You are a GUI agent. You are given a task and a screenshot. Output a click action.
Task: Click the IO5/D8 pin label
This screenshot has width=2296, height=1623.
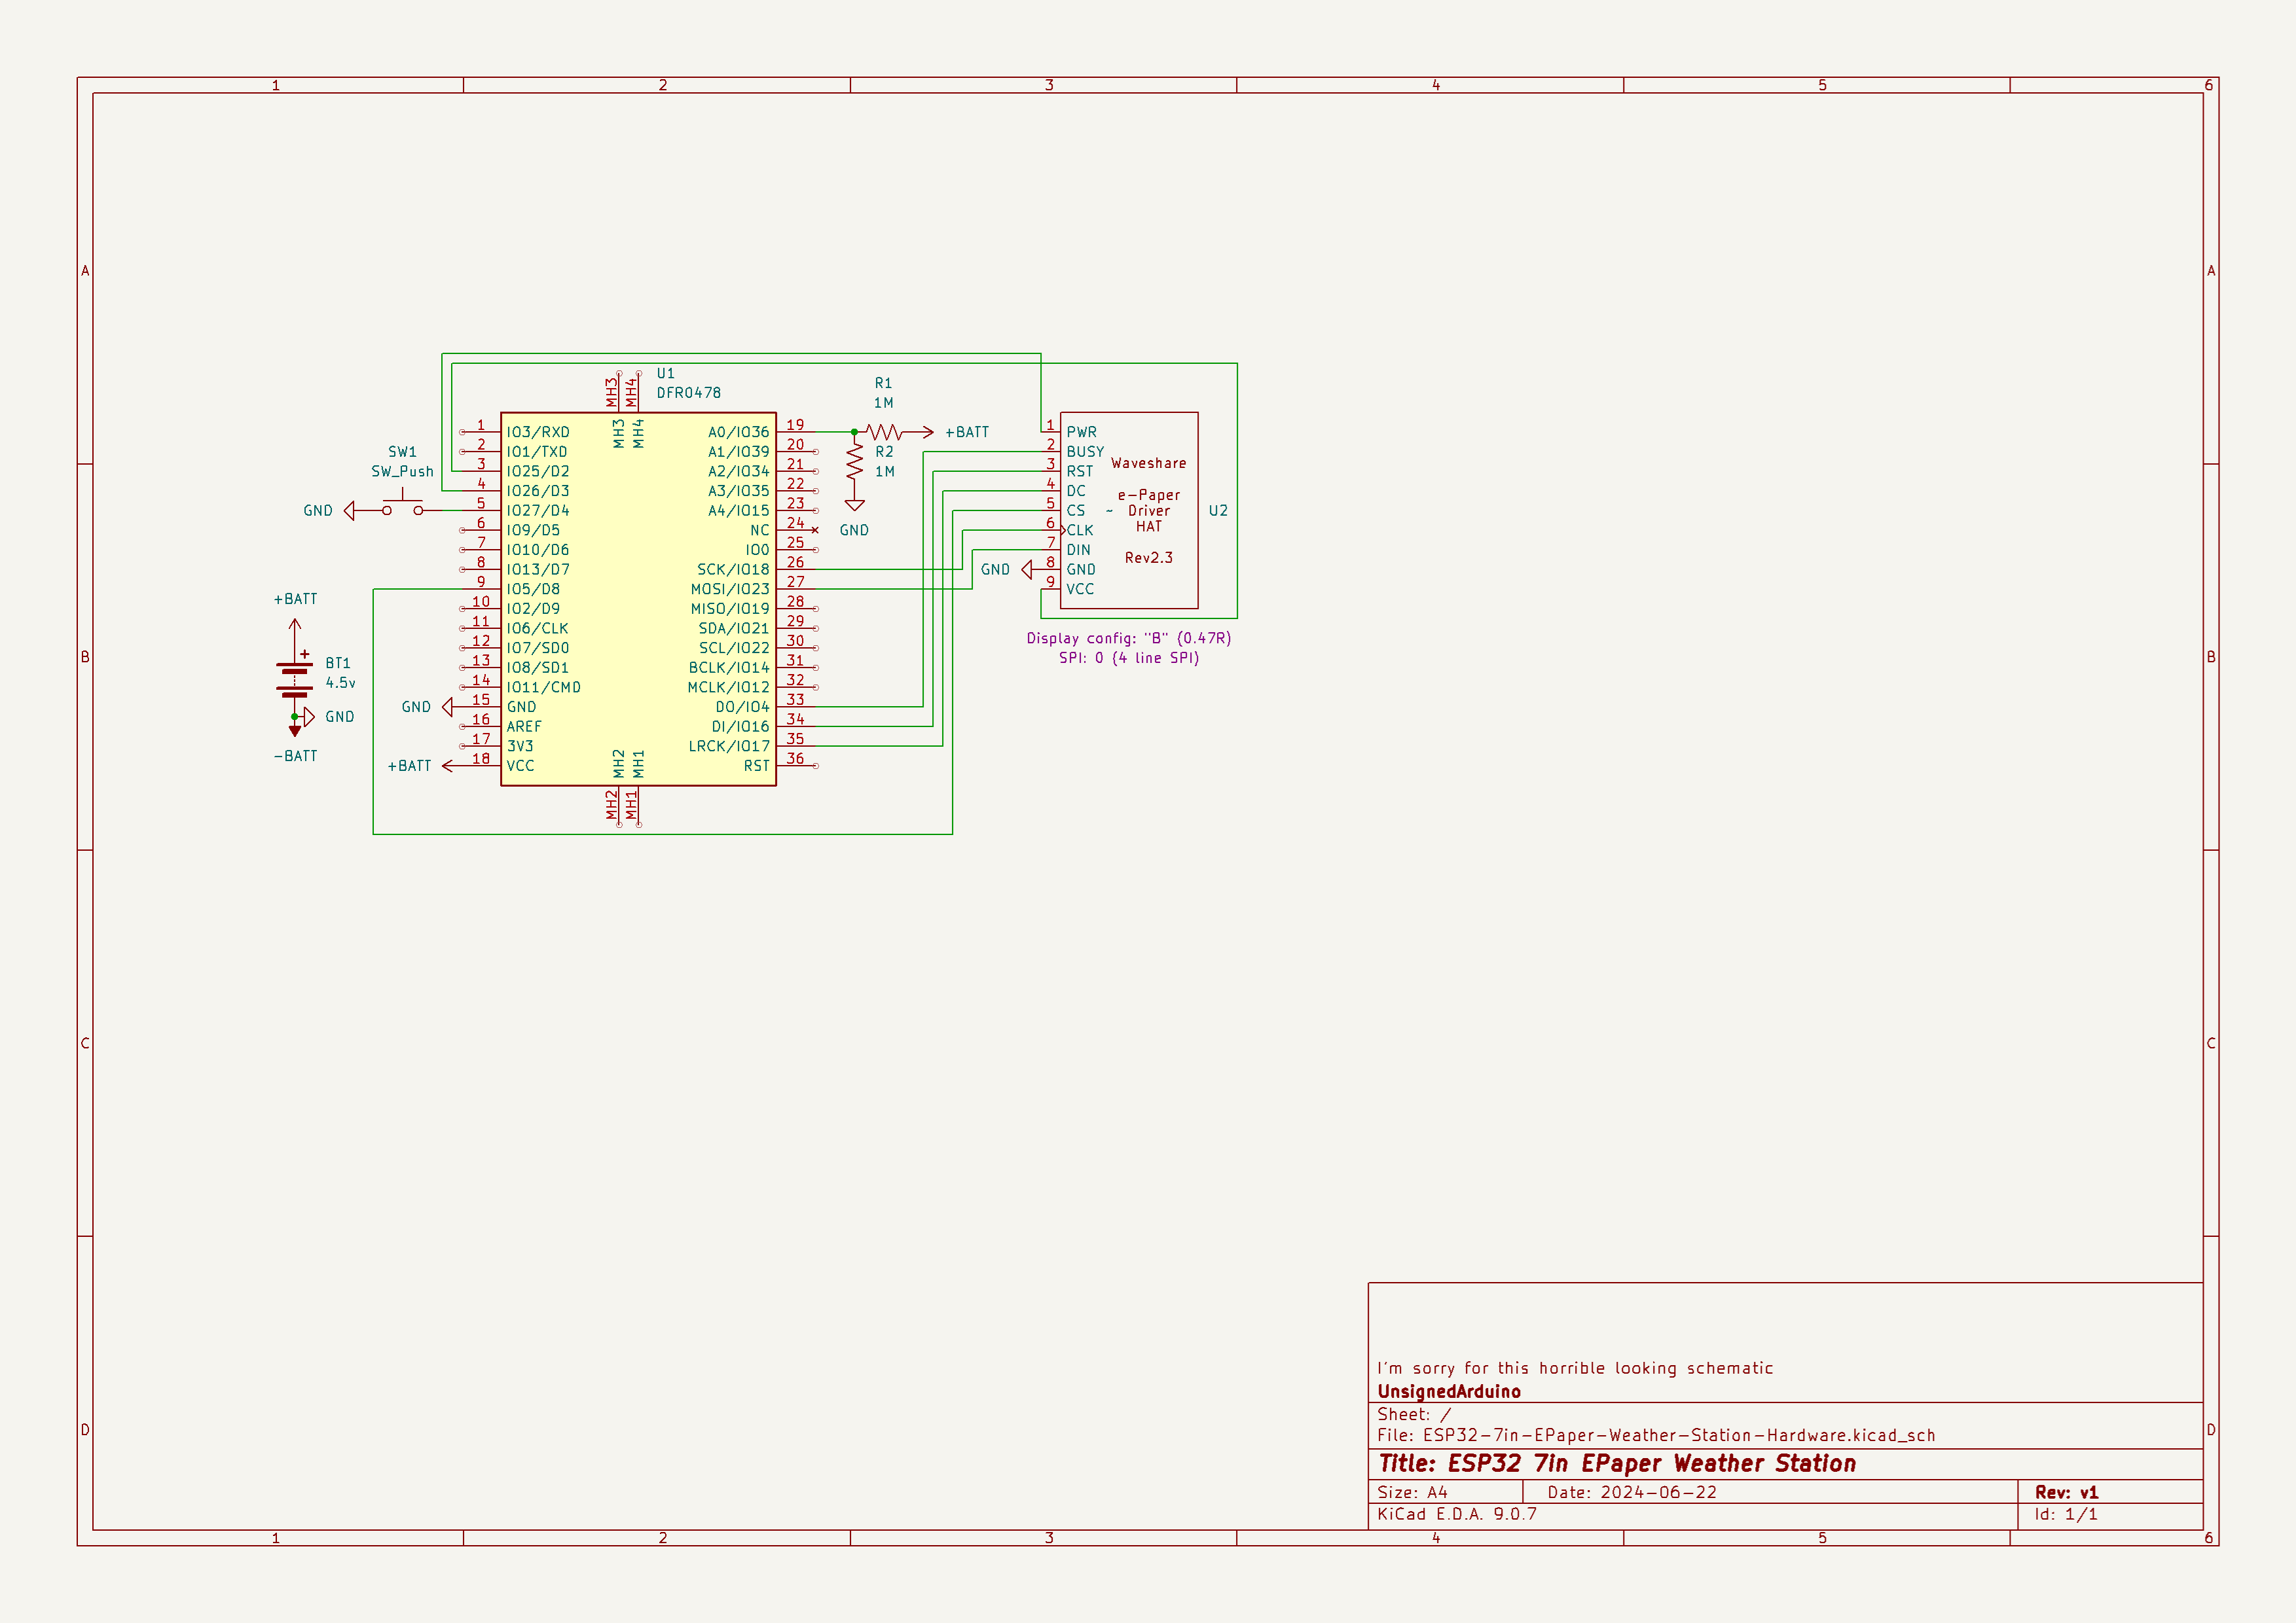[533, 588]
